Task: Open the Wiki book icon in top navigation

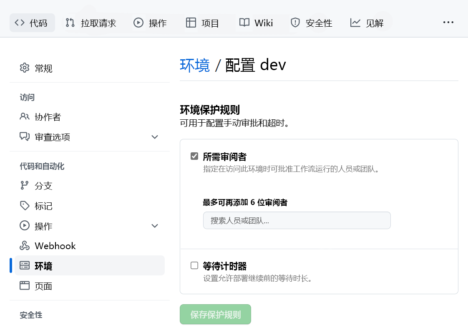Action: click(x=244, y=23)
